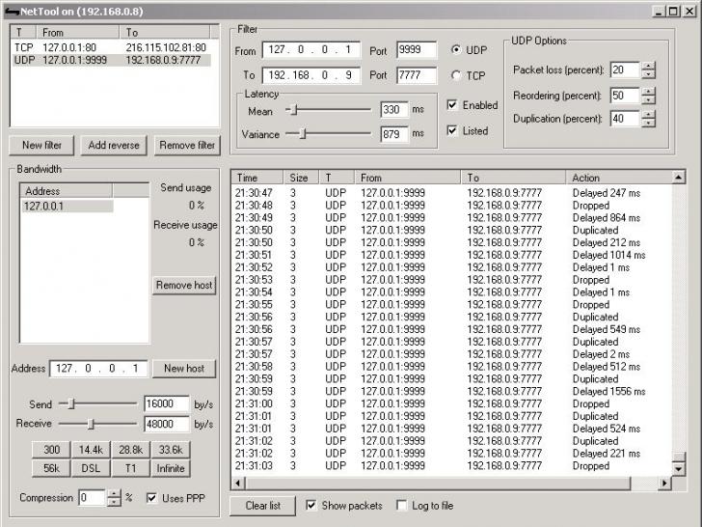Click the filter To port field 7777

[x=417, y=75]
